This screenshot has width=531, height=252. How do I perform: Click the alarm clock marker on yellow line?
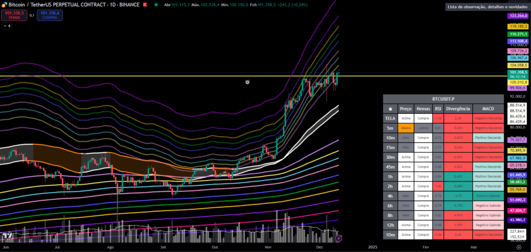tap(247, 82)
